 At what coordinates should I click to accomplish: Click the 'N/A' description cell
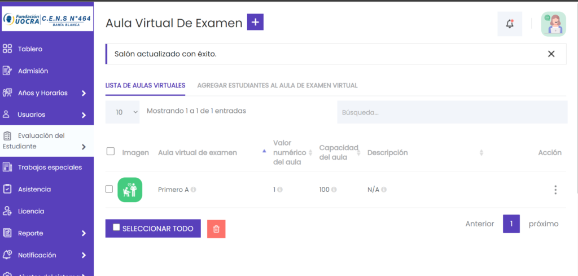373,190
